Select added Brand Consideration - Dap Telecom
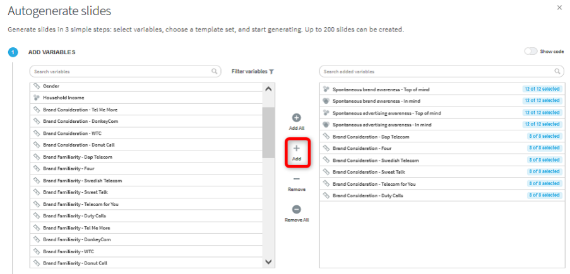This screenshot has height=274, width=570. [x=442, y=137]
